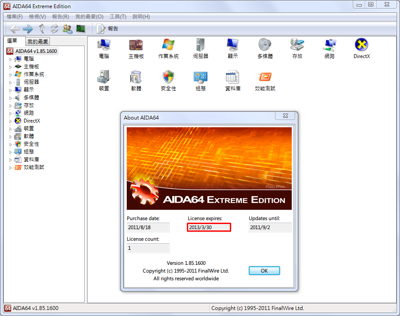Open the green monitor graph toolbar icon
Viewport: 400px width, 316px height.
click(x=81, y=29)
